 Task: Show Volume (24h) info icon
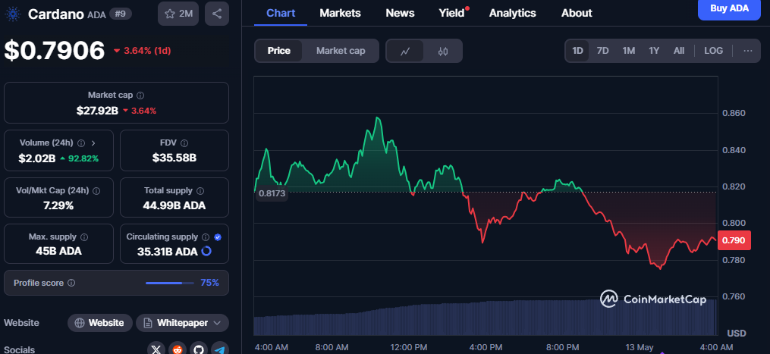tap(81, 143)
